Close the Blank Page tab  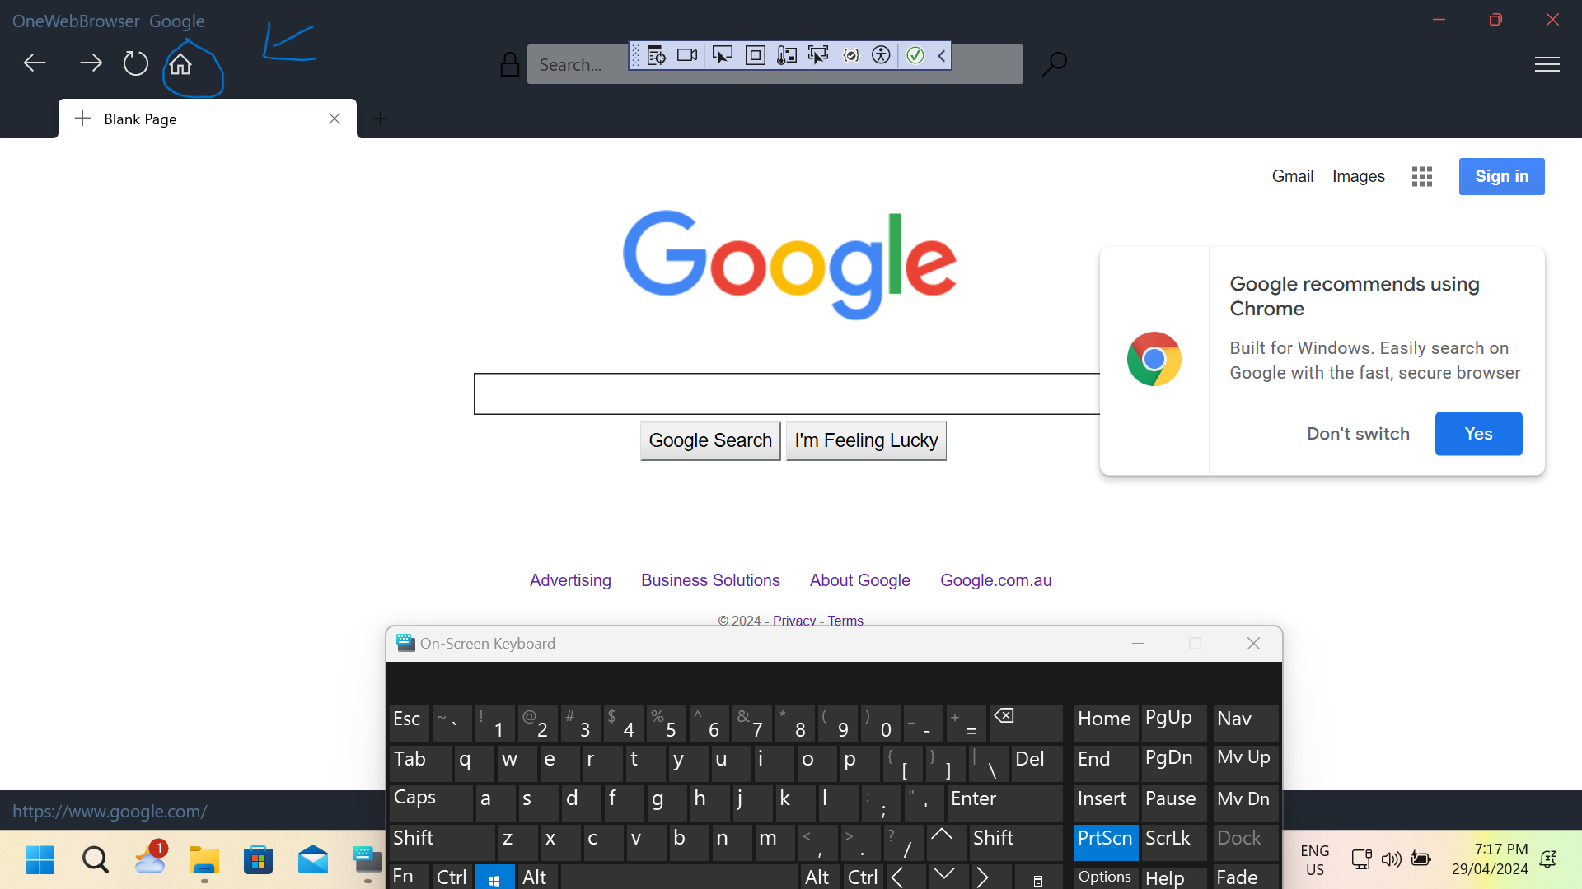tap(335, 119)
